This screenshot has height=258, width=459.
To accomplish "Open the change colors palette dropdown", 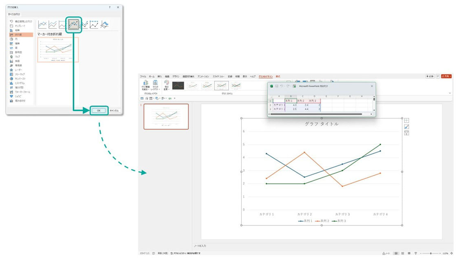I will pos(167,86).
